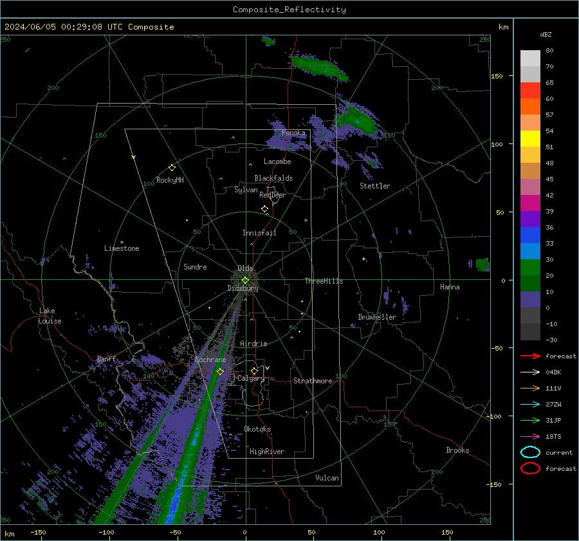579x541 pixels.
Task: Click the dBZ legend heading
Action: coord(546,34)
